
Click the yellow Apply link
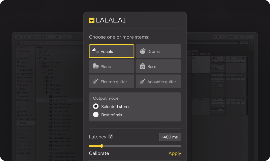(x=175, y=153)
